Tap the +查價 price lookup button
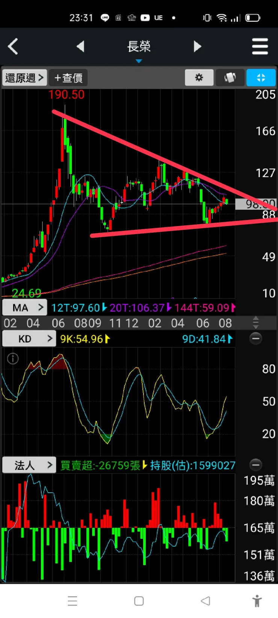The image size is (278, 618). pos(68,78)
